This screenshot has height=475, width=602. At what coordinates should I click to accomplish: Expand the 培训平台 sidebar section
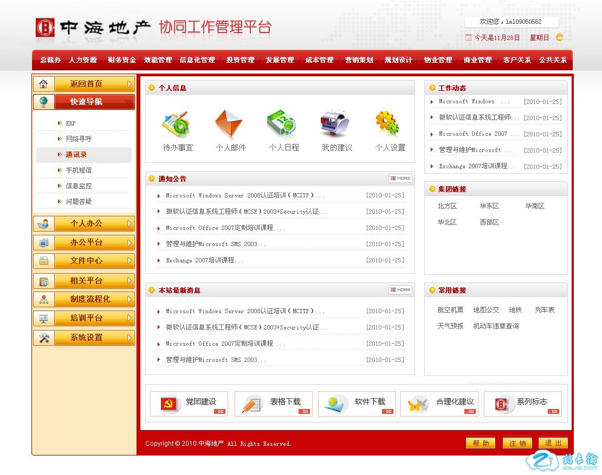(129, 318)
